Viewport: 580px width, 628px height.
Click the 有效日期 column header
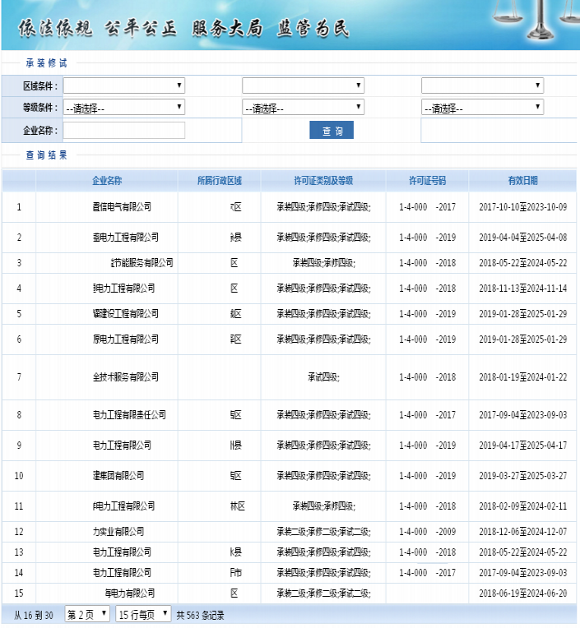[522, 181]
